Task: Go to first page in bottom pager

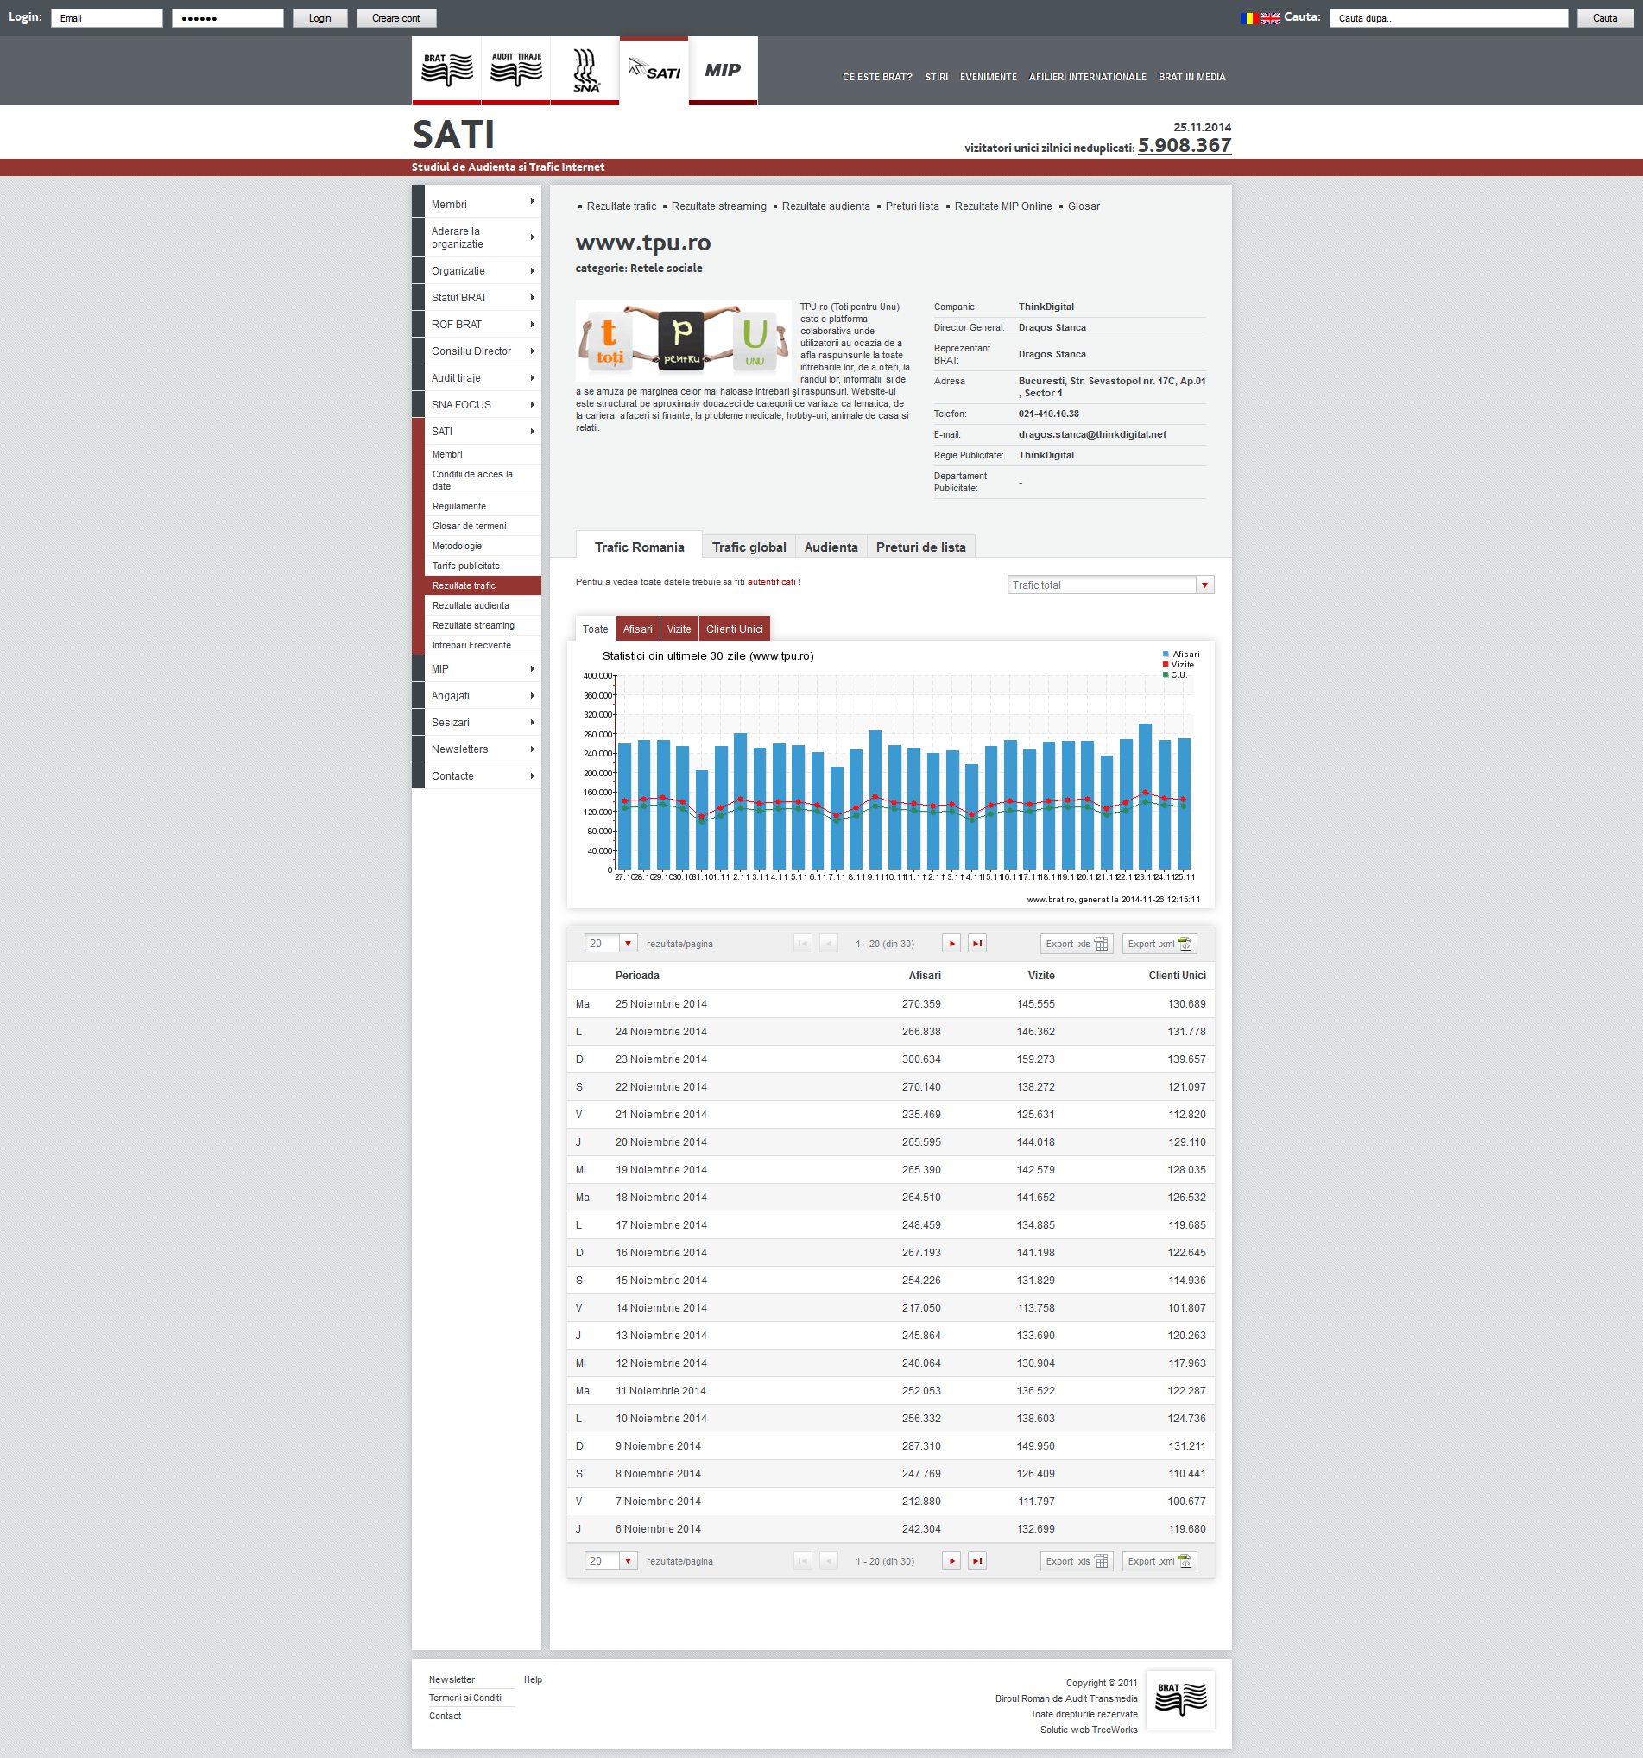Action: (803, 1561)
